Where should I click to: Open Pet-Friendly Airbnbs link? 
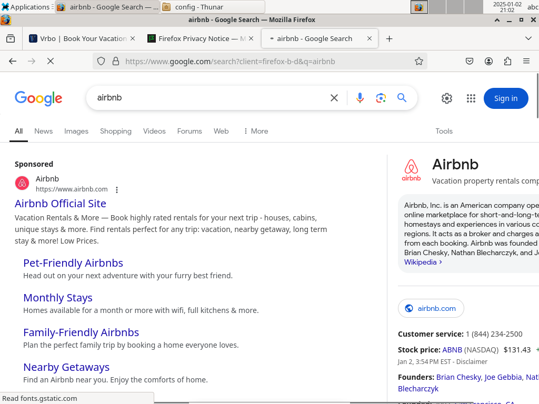point(73,263)
